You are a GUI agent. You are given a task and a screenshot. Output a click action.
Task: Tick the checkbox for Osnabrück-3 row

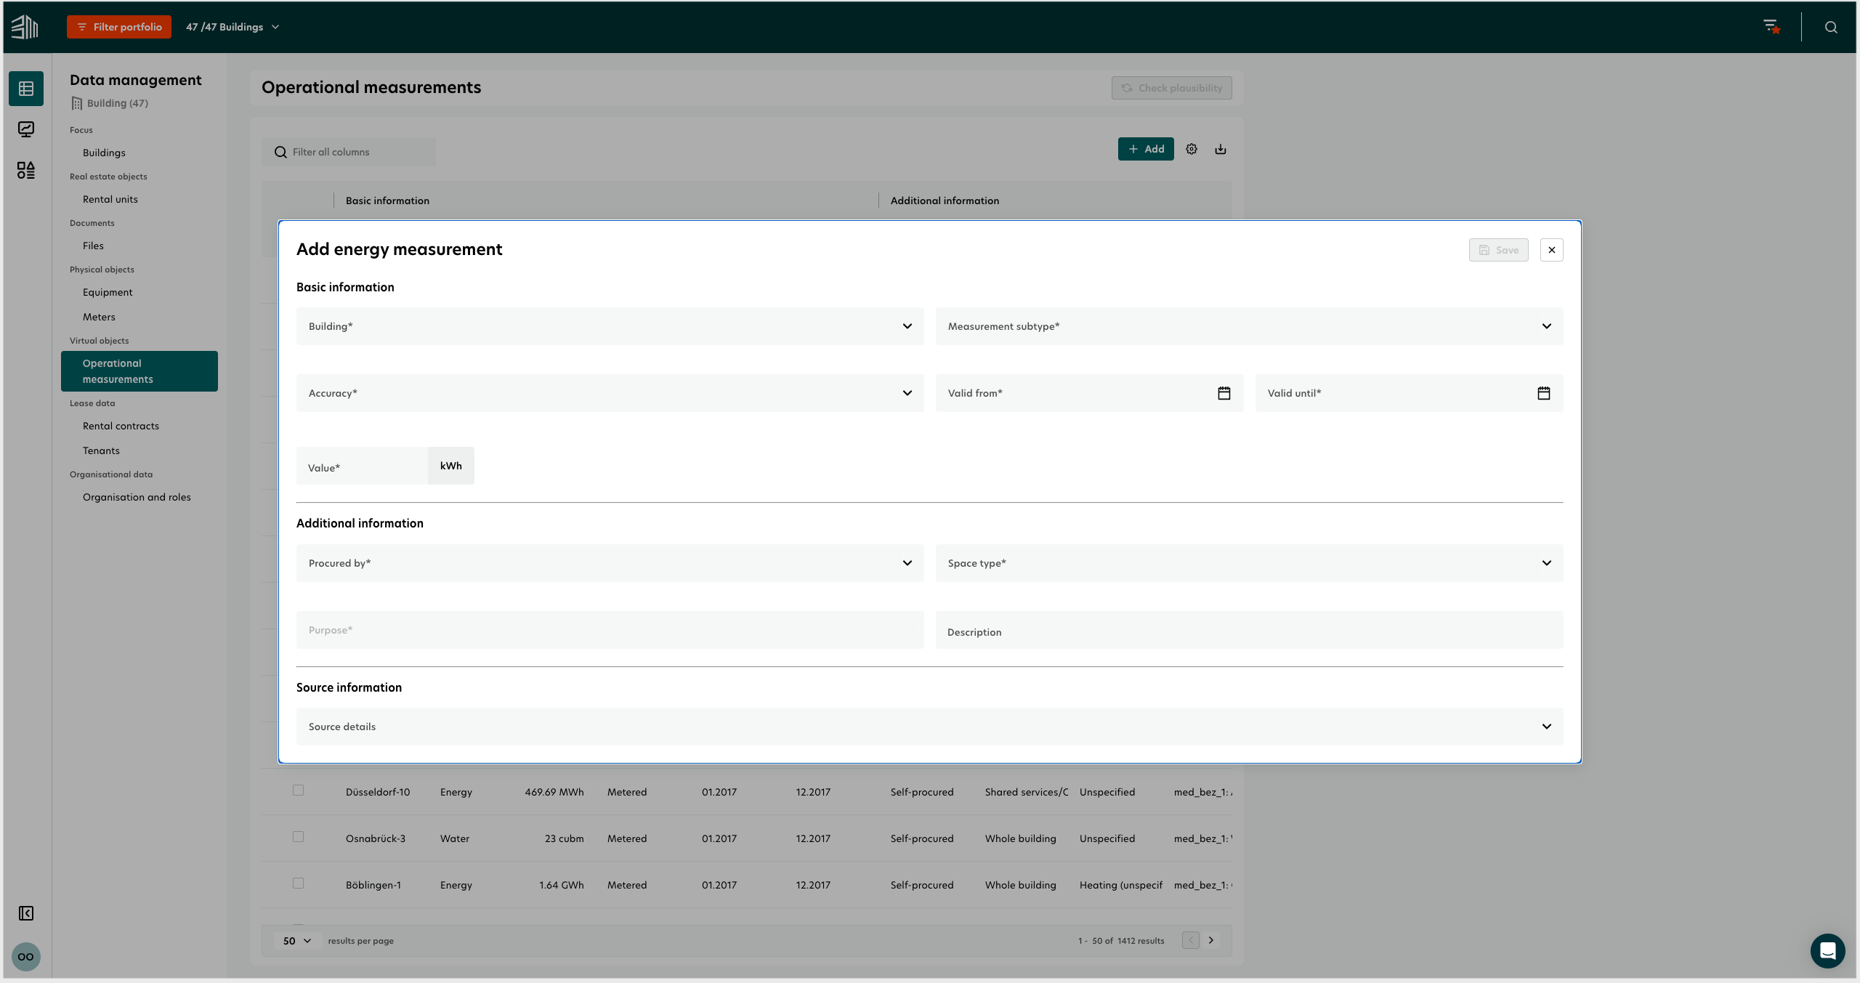pos(298,837)
